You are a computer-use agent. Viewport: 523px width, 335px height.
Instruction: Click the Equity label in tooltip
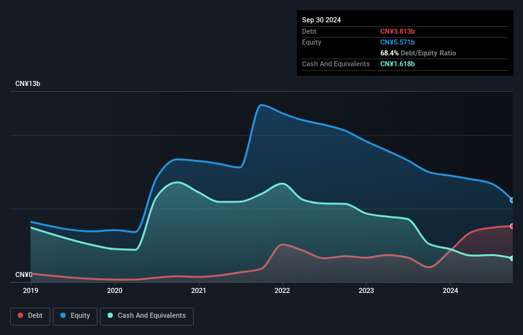312,42
